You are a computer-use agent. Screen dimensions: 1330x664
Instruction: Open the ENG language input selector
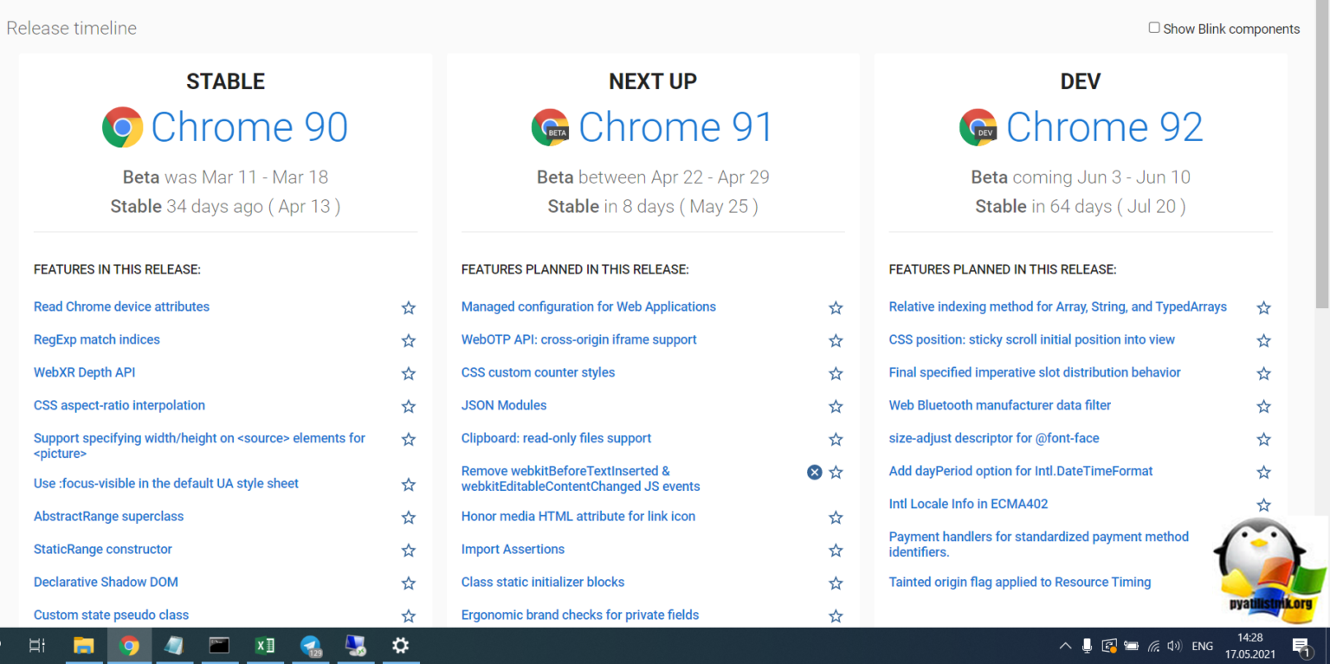click(x=1202, y=646)
